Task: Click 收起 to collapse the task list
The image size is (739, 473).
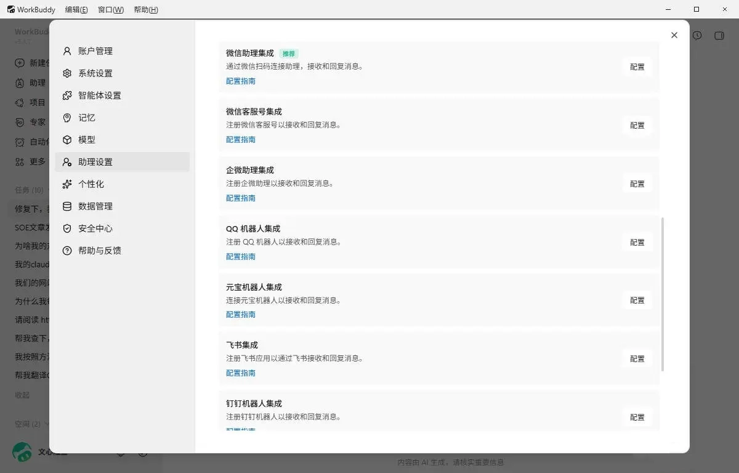Action: coord(22,395)
